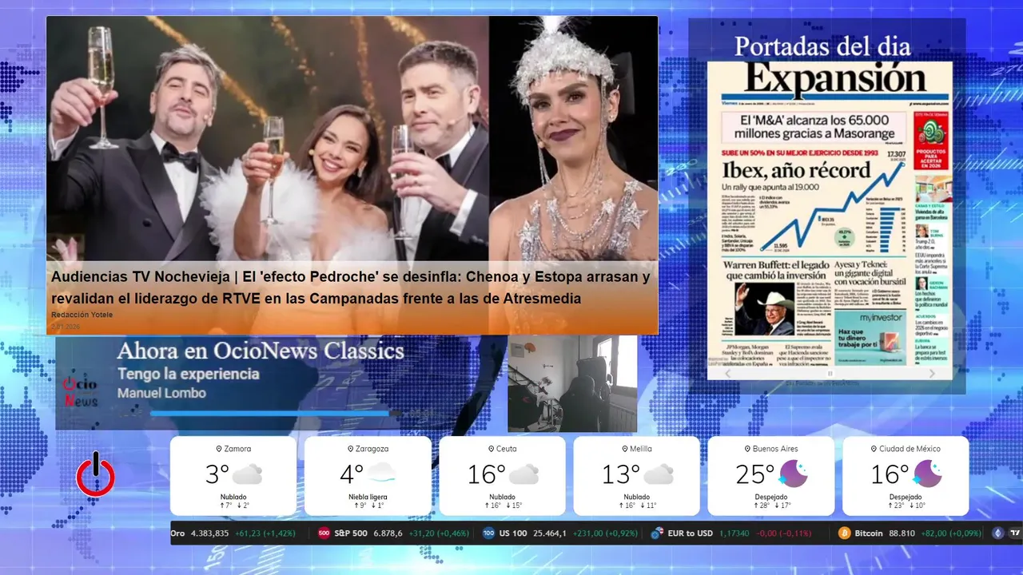Screen dimensions: 1023x575
Task: Go to previous newspaper cover arrow
Action: pyautogui.click(x=727, y=373)
